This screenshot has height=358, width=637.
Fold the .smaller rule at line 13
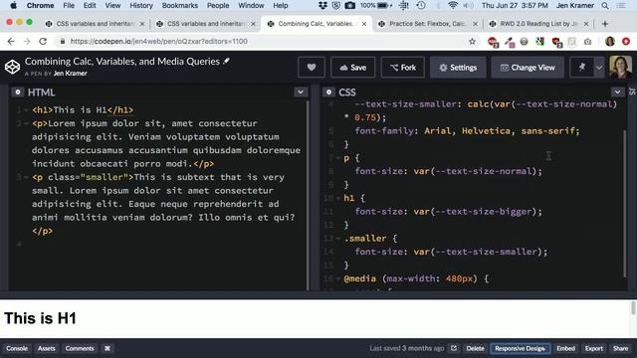(338, 239)
